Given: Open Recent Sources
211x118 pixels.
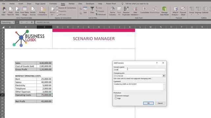Looking at the screenshot, I should click(33, 11).
